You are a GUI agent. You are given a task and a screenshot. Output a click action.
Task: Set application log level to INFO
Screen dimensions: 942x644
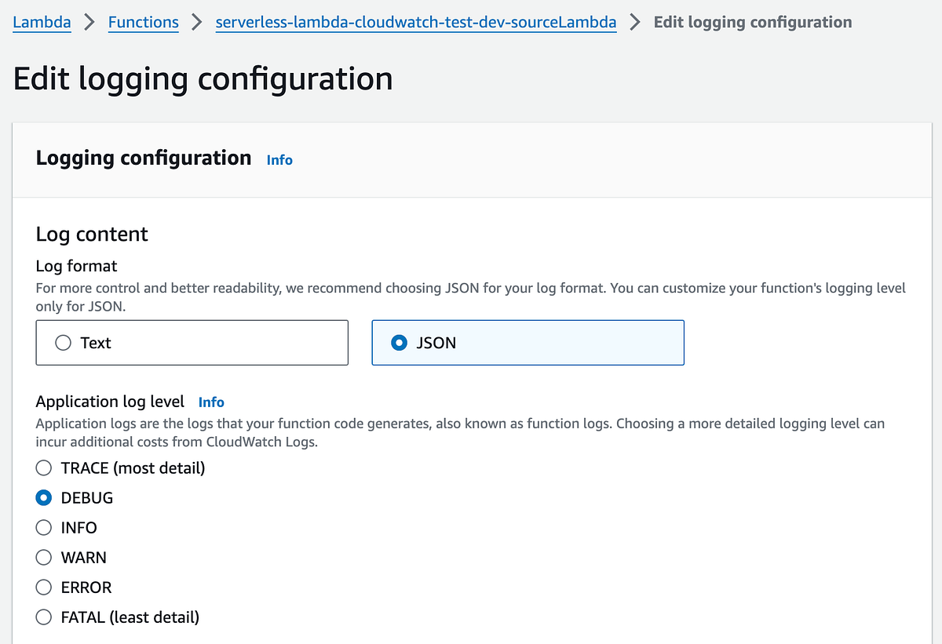click(x=43, y=527)
